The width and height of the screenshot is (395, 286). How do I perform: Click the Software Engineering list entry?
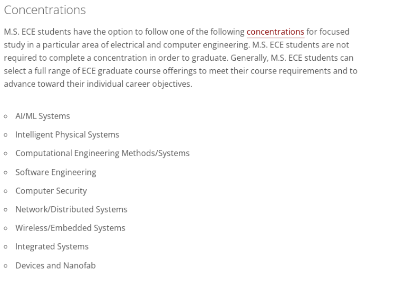(56, 172)
